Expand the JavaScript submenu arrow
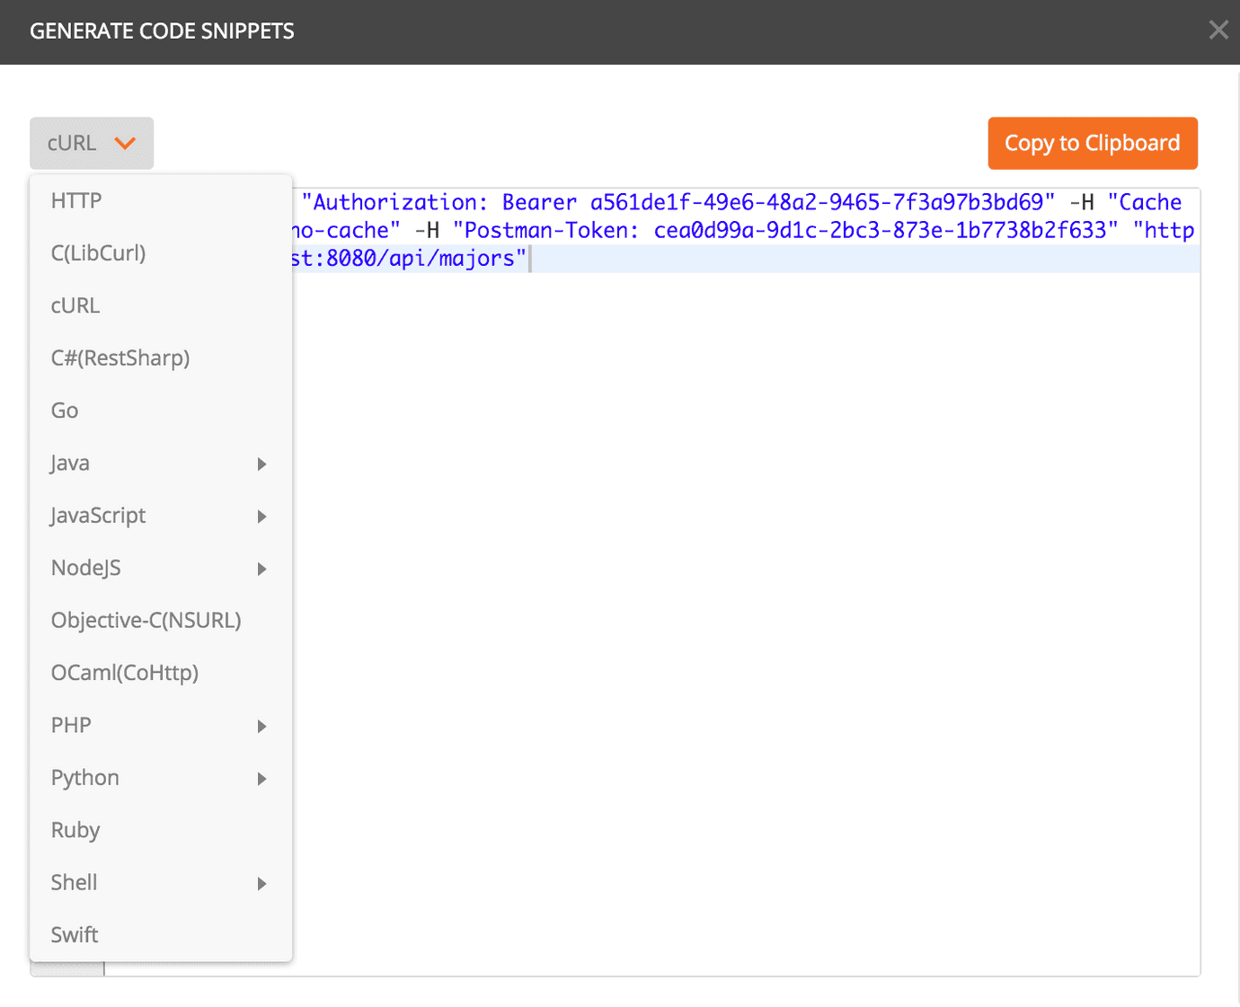The height and width of the screenshot is (1007, 1240). tap(261, 517)
